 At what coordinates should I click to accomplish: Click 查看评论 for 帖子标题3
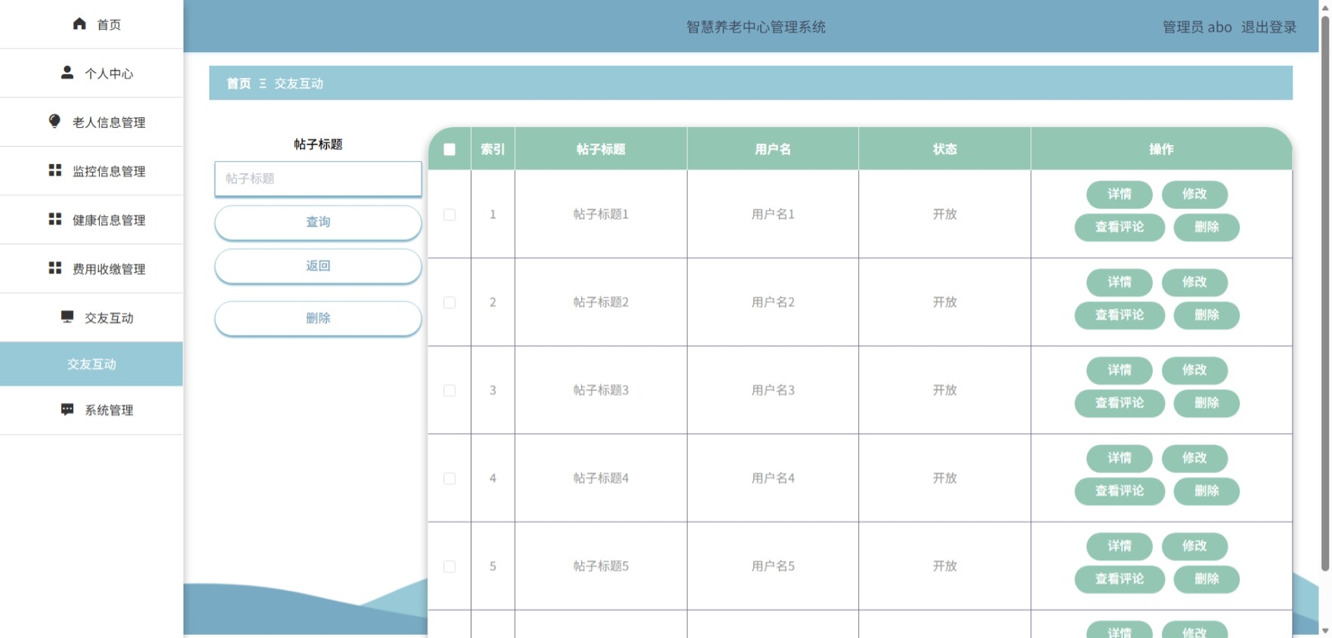click(x=1120, y=403)
